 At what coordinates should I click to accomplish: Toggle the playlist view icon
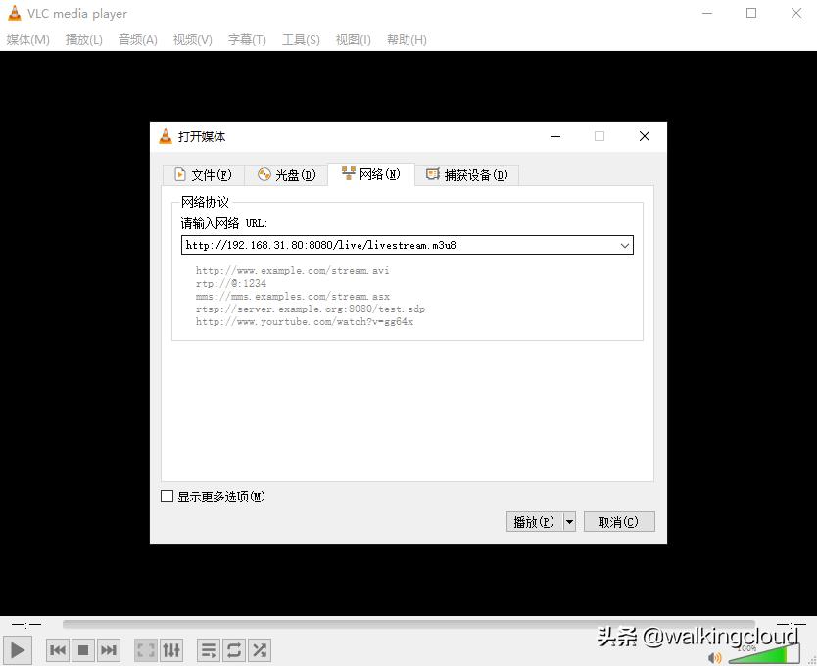coord(209,649)
